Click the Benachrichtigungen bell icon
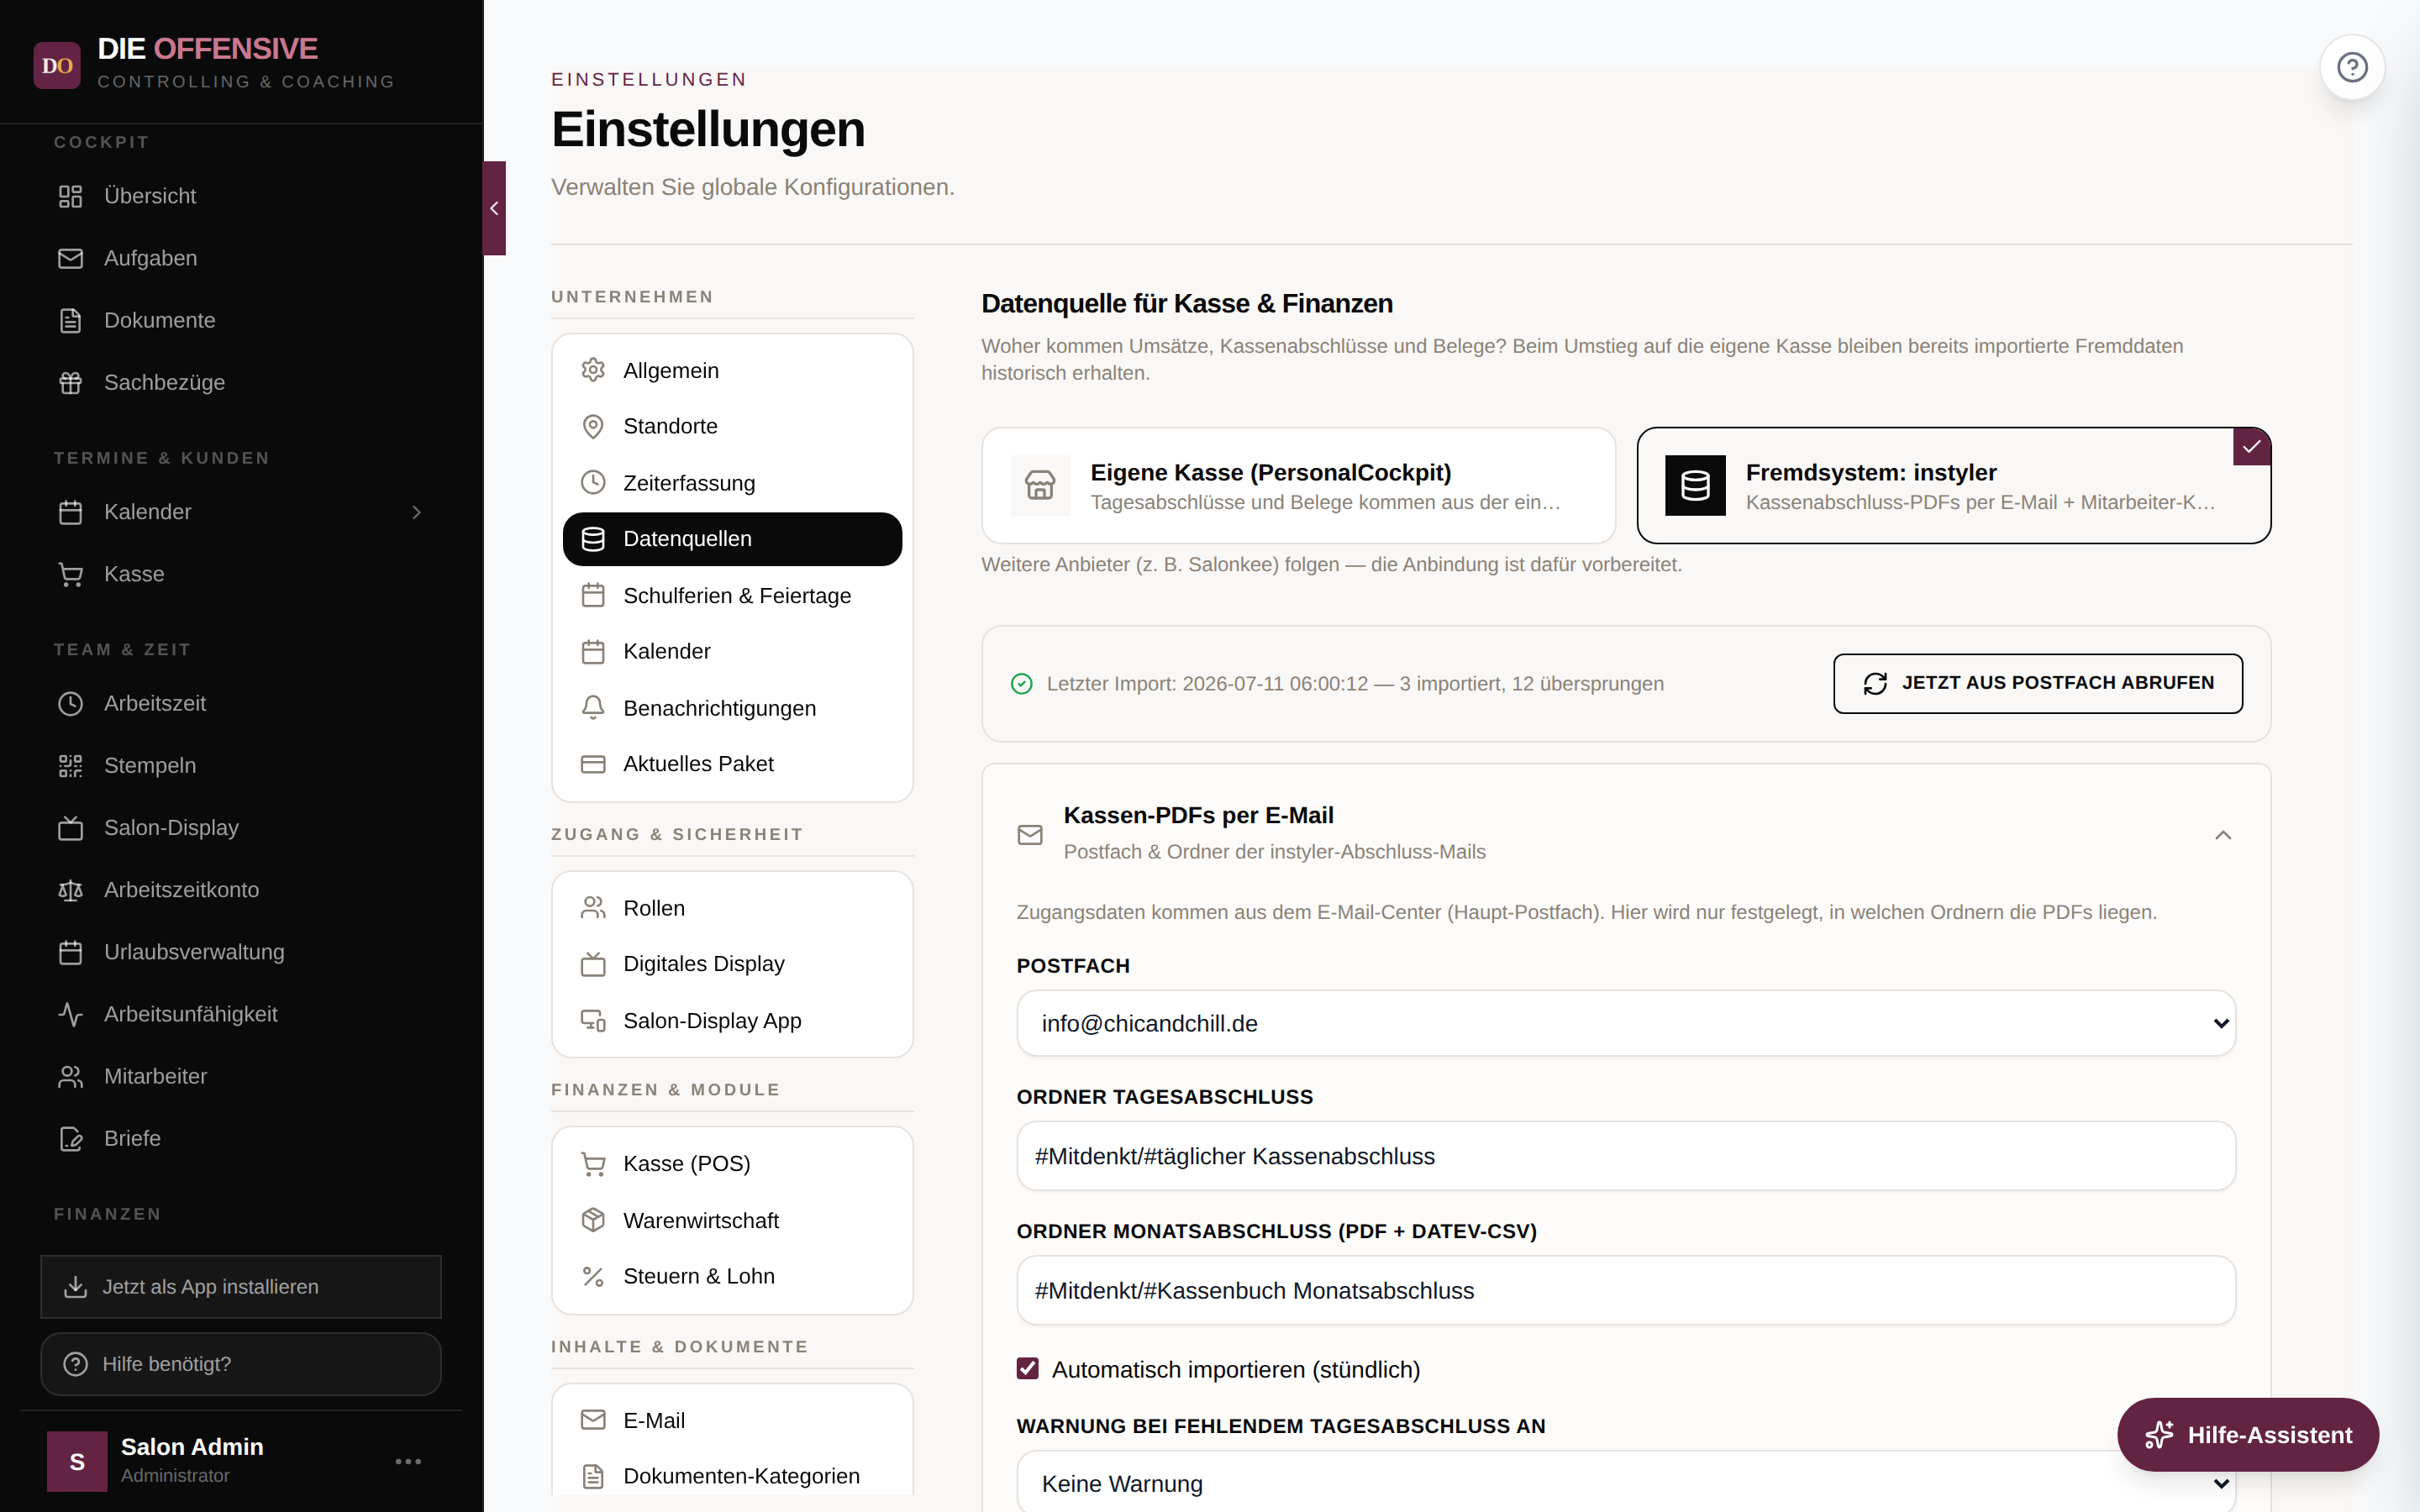This screenshot has width=2420, height=1512. tap(593, 707)
